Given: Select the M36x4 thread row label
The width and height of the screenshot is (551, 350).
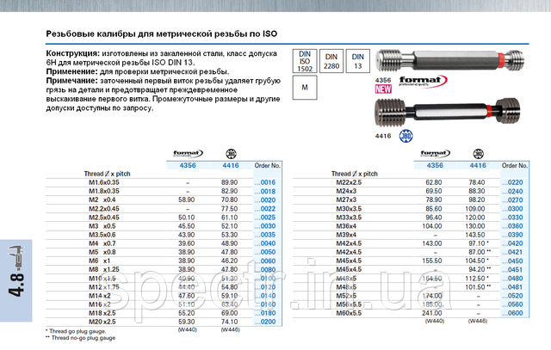Looking at the screenshot, I should tap(346, 226).
